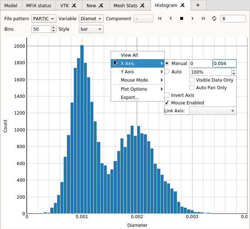Expand the Link Axis combo box
This screenshot has height=229, width=250.
click(213, 111)
